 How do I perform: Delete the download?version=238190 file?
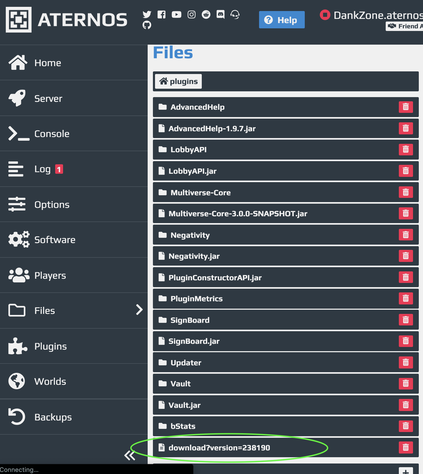pos(406,447)
